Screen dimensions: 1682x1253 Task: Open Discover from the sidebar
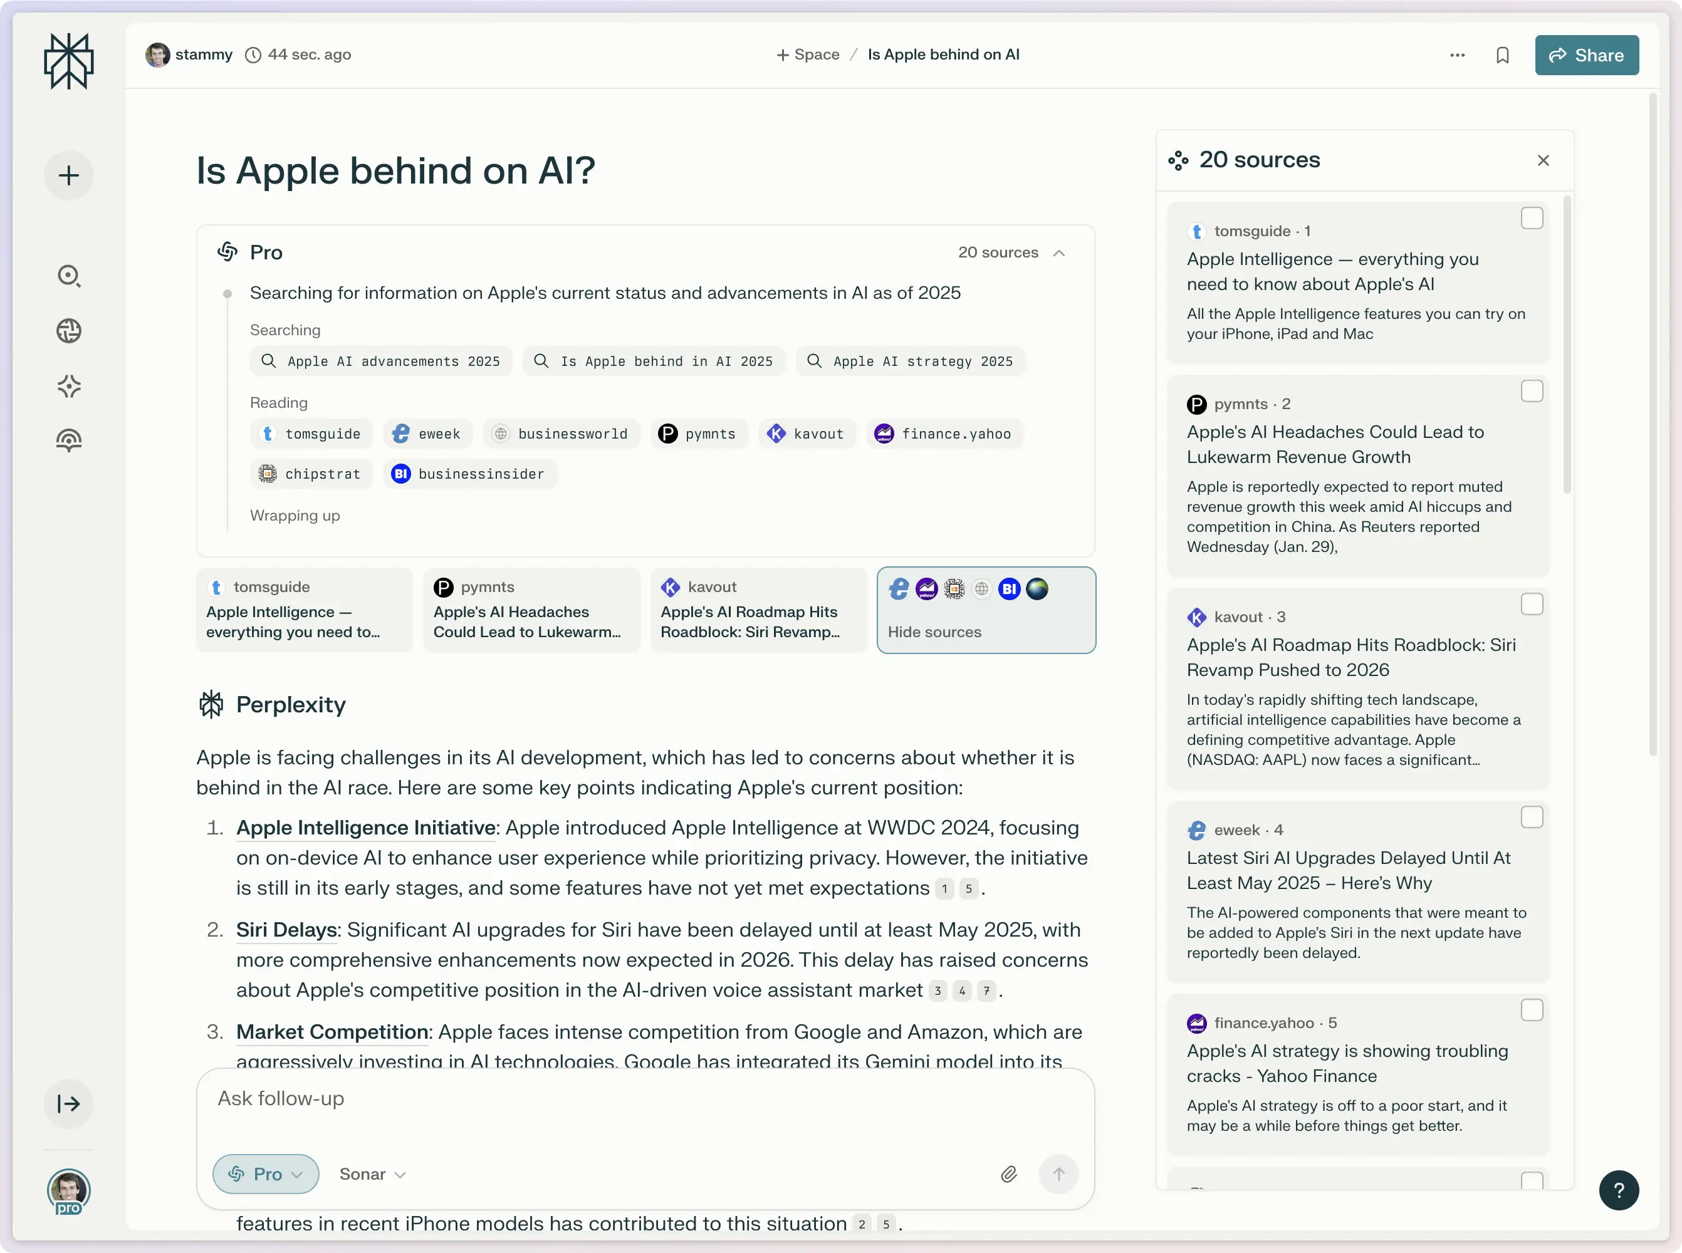coord(68,331)
